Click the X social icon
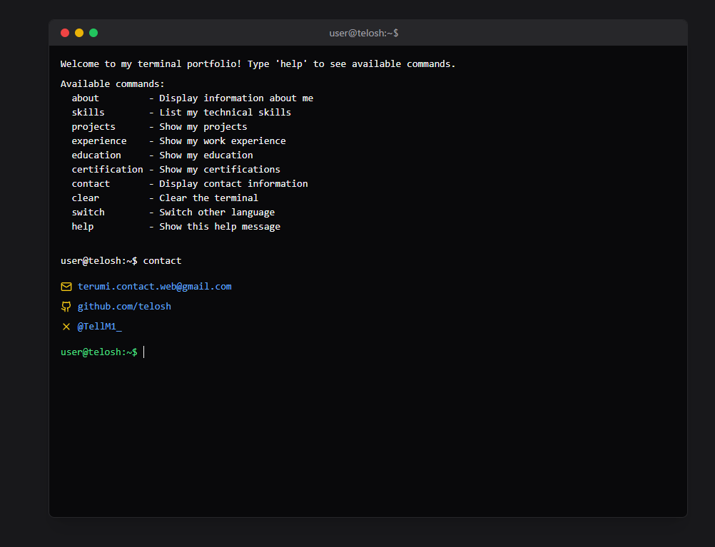Image resolution: width=715 pixels, height=547 pixels. point(66,327)
